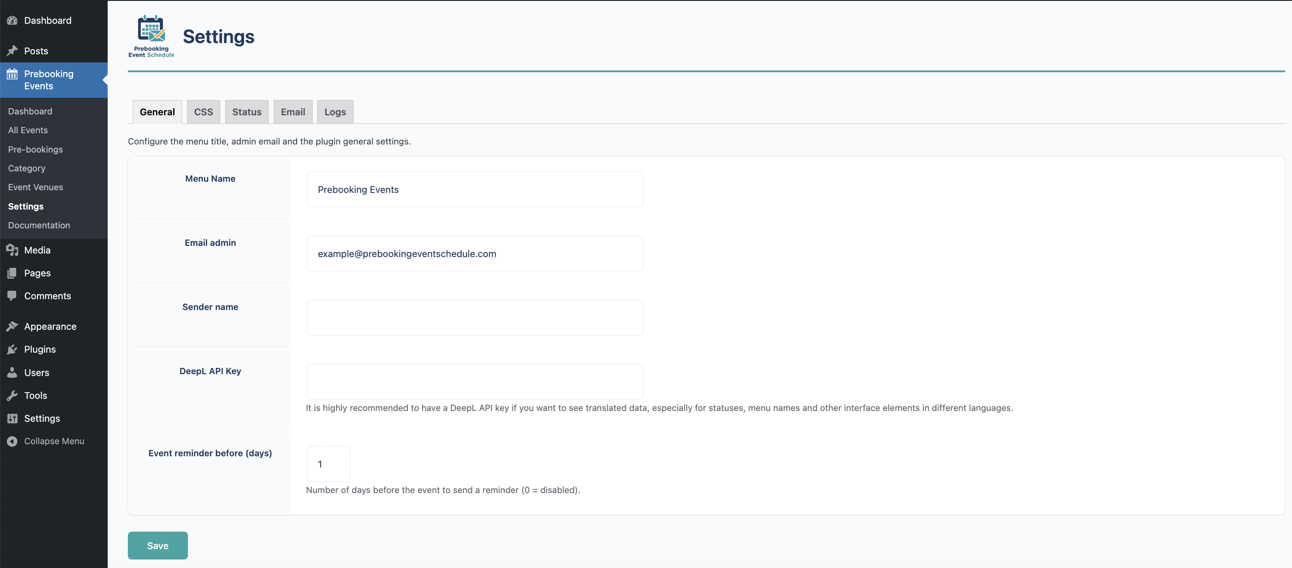
Task: Open WordPress Settings via its gear icon
Action: (x=13, y=419)
